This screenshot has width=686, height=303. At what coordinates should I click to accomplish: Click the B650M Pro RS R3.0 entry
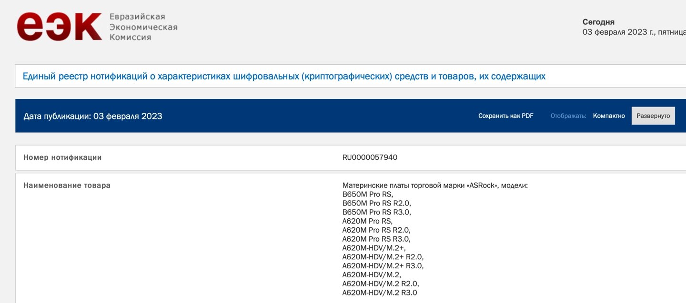(x=376, y=212)
